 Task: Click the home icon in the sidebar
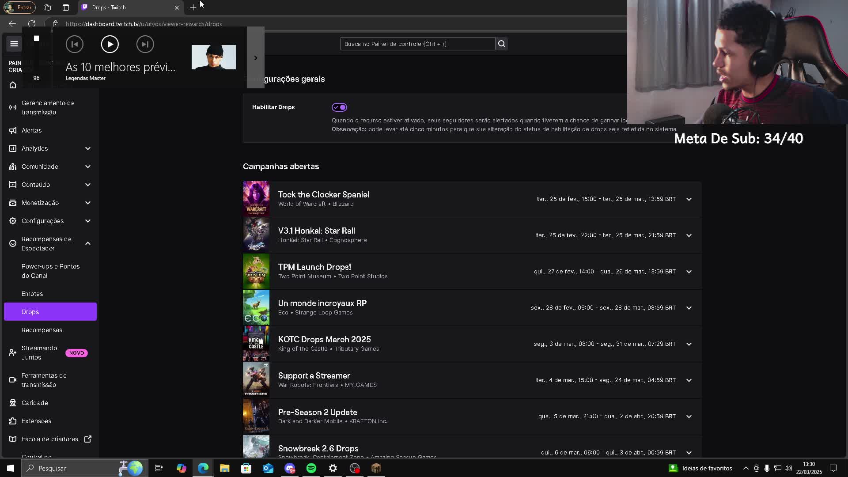point(13,85)
